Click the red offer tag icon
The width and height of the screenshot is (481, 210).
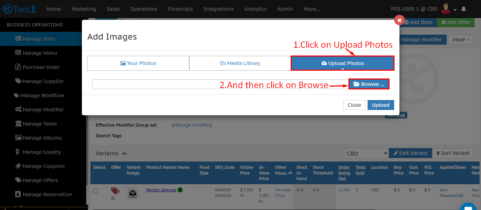(115, 191)
